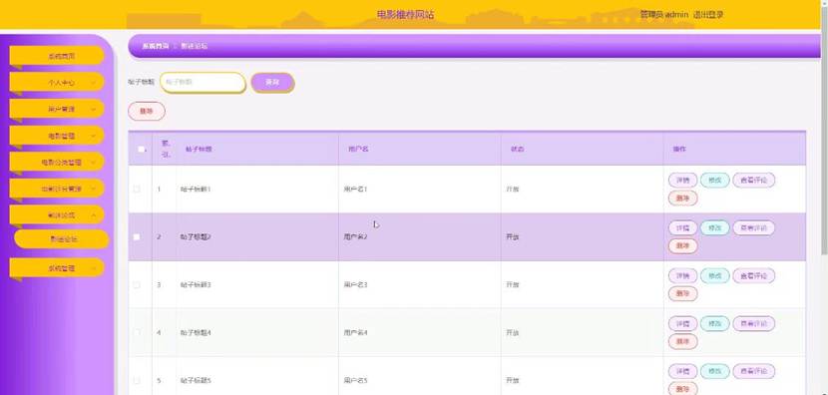Click the cell text 帖子标题1
Screen dimensions: 828x395
point(196,190)
